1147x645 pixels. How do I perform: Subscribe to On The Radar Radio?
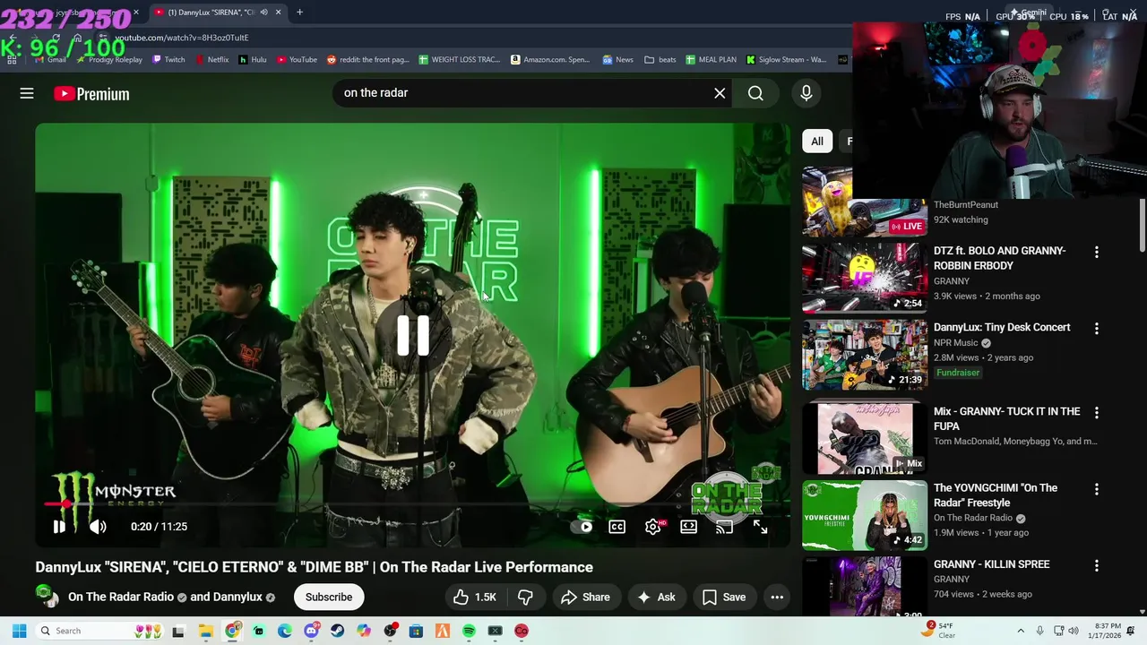tap(329, 598)
